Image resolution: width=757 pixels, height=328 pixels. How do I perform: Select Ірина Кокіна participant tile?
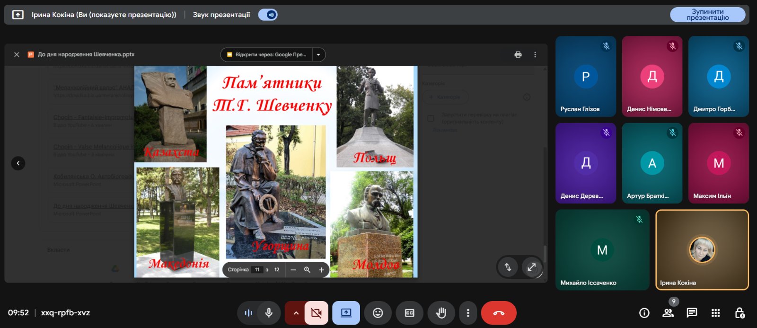click(x=702, y=249)
